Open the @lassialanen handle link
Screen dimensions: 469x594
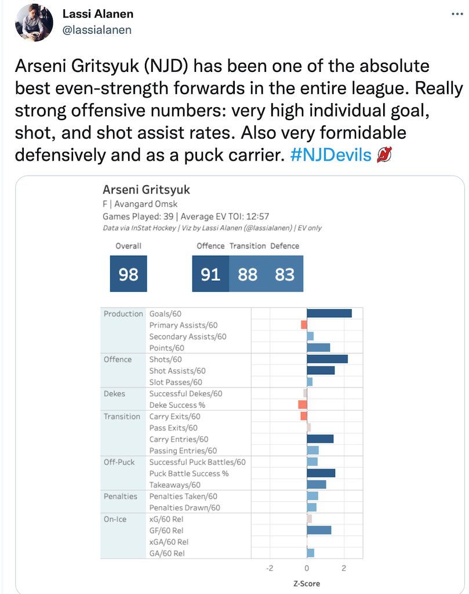point(97,30)
